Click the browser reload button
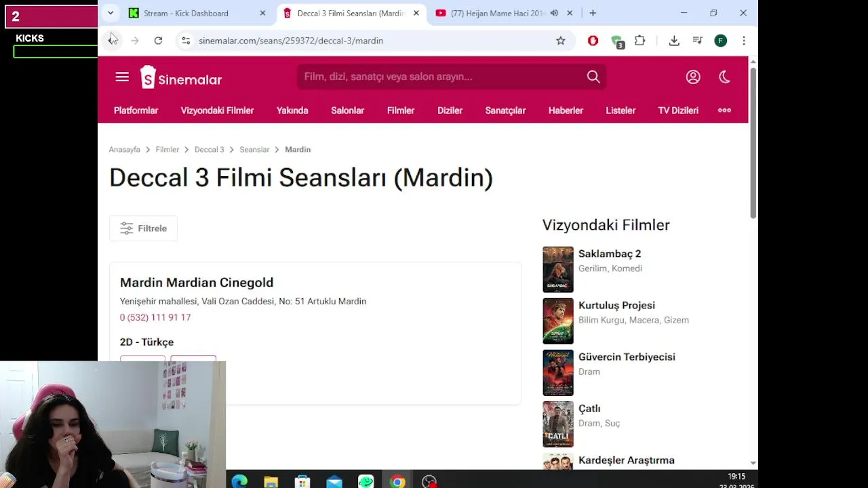 [x=158, y=41]
